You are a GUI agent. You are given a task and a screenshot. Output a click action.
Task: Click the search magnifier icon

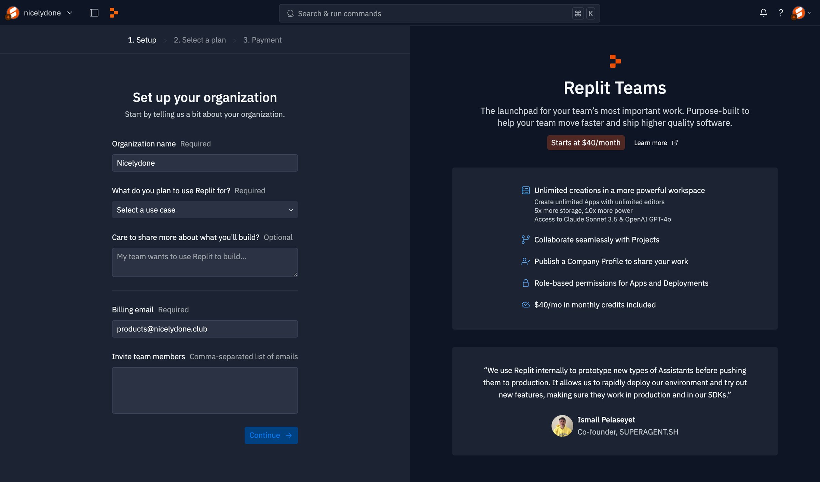[x=290, y=13]
